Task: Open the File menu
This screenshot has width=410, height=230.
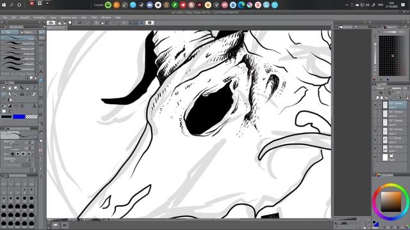Action: click(x=5, y=17)
